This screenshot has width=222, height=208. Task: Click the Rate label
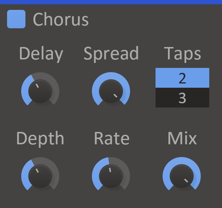click(x=112, y=139)
